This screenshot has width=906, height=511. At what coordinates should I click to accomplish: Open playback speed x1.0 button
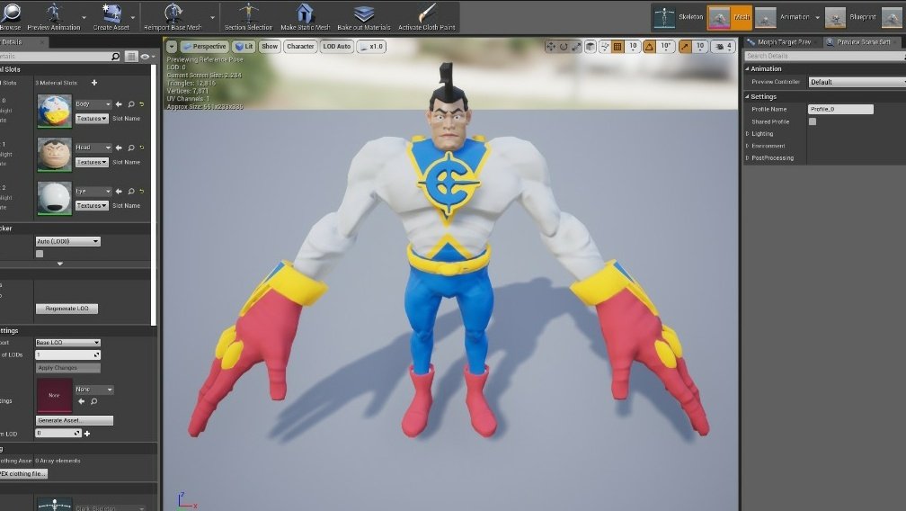click(x=371, y=46)
